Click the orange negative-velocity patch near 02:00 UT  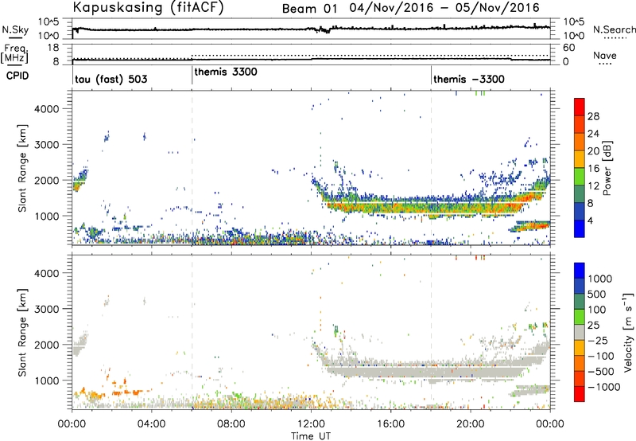(126, 392)
